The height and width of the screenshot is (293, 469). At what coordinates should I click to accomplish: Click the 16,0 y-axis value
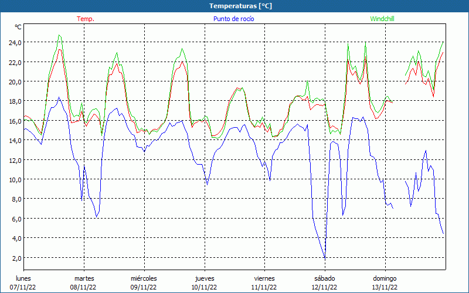(x=15, y=121)
